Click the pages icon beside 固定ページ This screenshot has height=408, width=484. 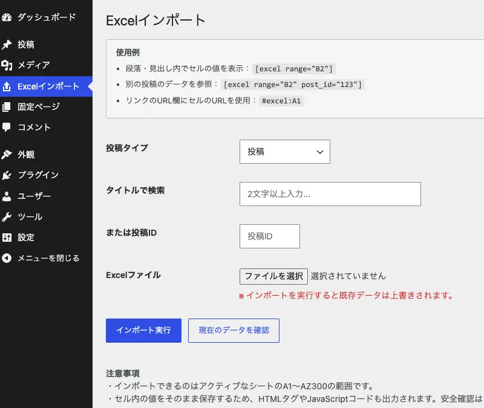click(7, 107)
